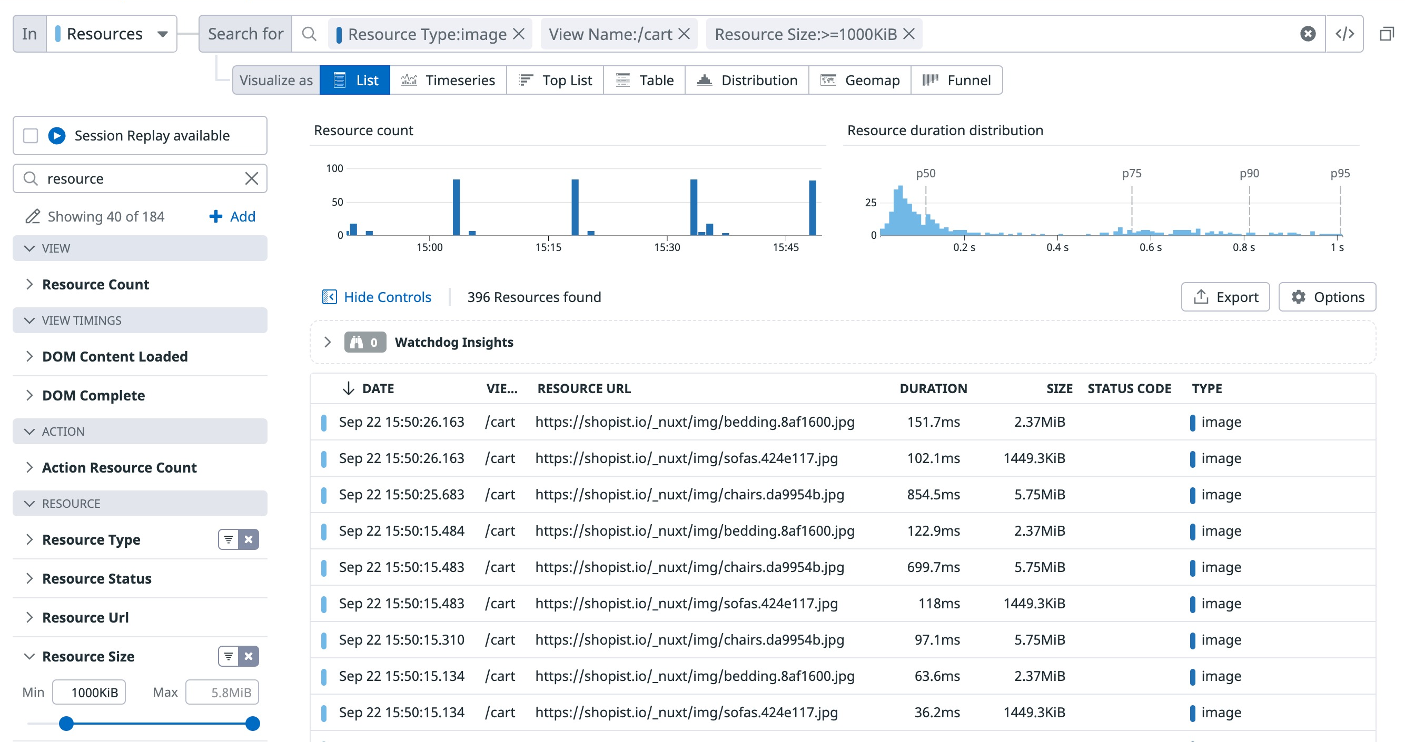The height and width of the screenshot is (742, 1405).
Task: Clear the facet search 'resource' text
Action: coord(251,178)
